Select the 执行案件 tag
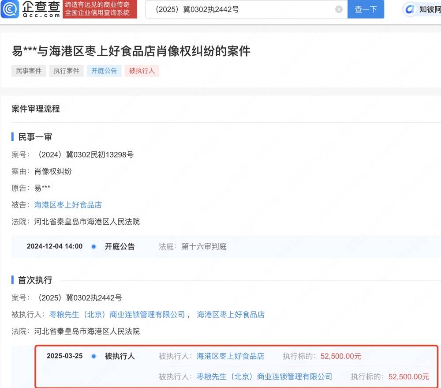 click(x=67, y=71)
